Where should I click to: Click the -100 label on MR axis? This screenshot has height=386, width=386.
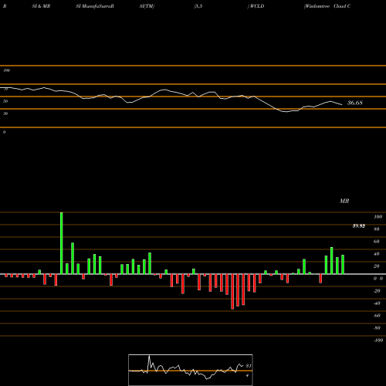click(378, 340)
